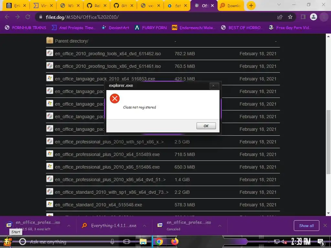331x248 pixels.
Task: Open the Endermanch/Malw... bookmark
Action: coord(194,28)
